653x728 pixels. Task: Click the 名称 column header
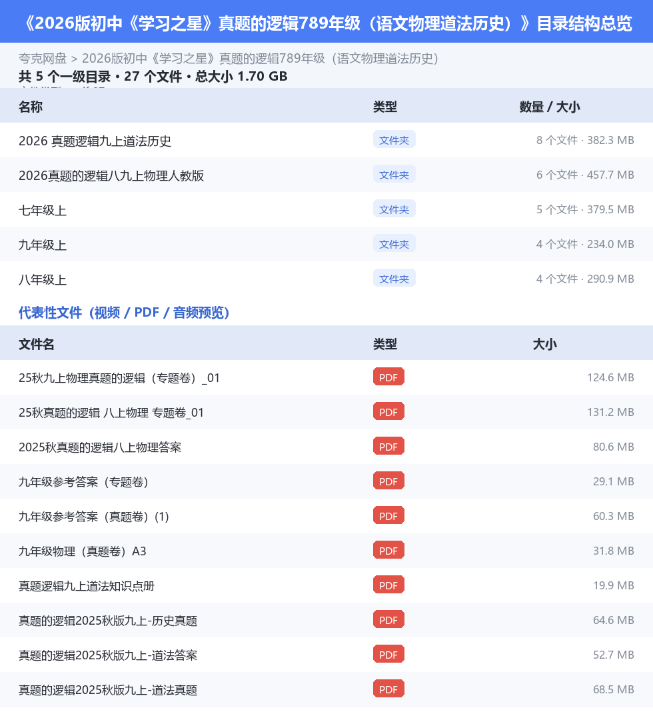coord(31,107)
